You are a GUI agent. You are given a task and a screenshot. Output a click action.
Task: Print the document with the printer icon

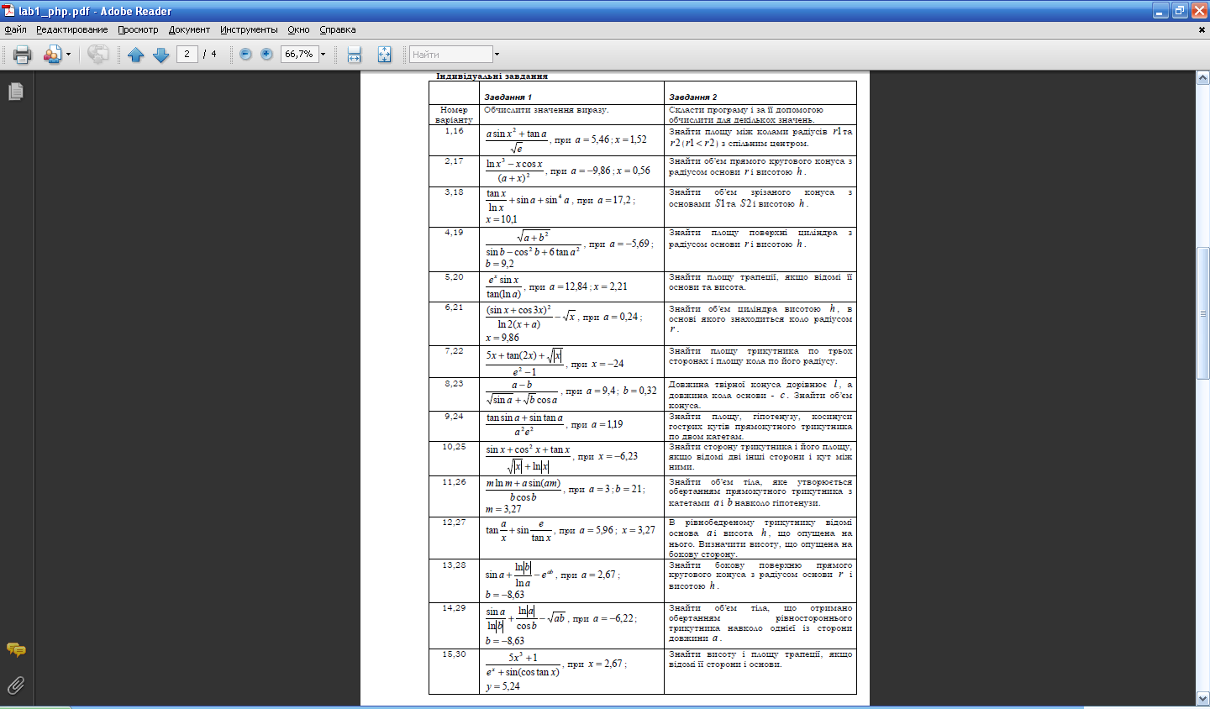pos(23,55)
